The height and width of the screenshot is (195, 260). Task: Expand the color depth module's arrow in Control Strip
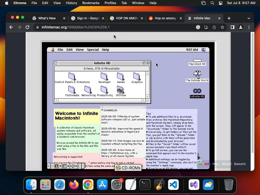60,166
